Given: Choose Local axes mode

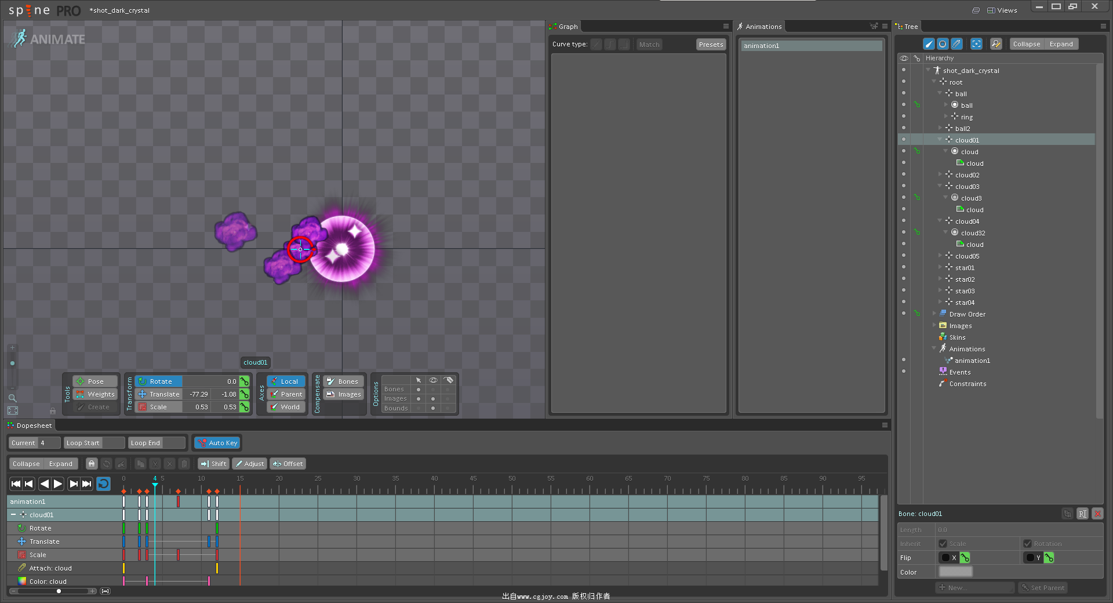Looking at the screenshot, I should [x=286, y=382].
